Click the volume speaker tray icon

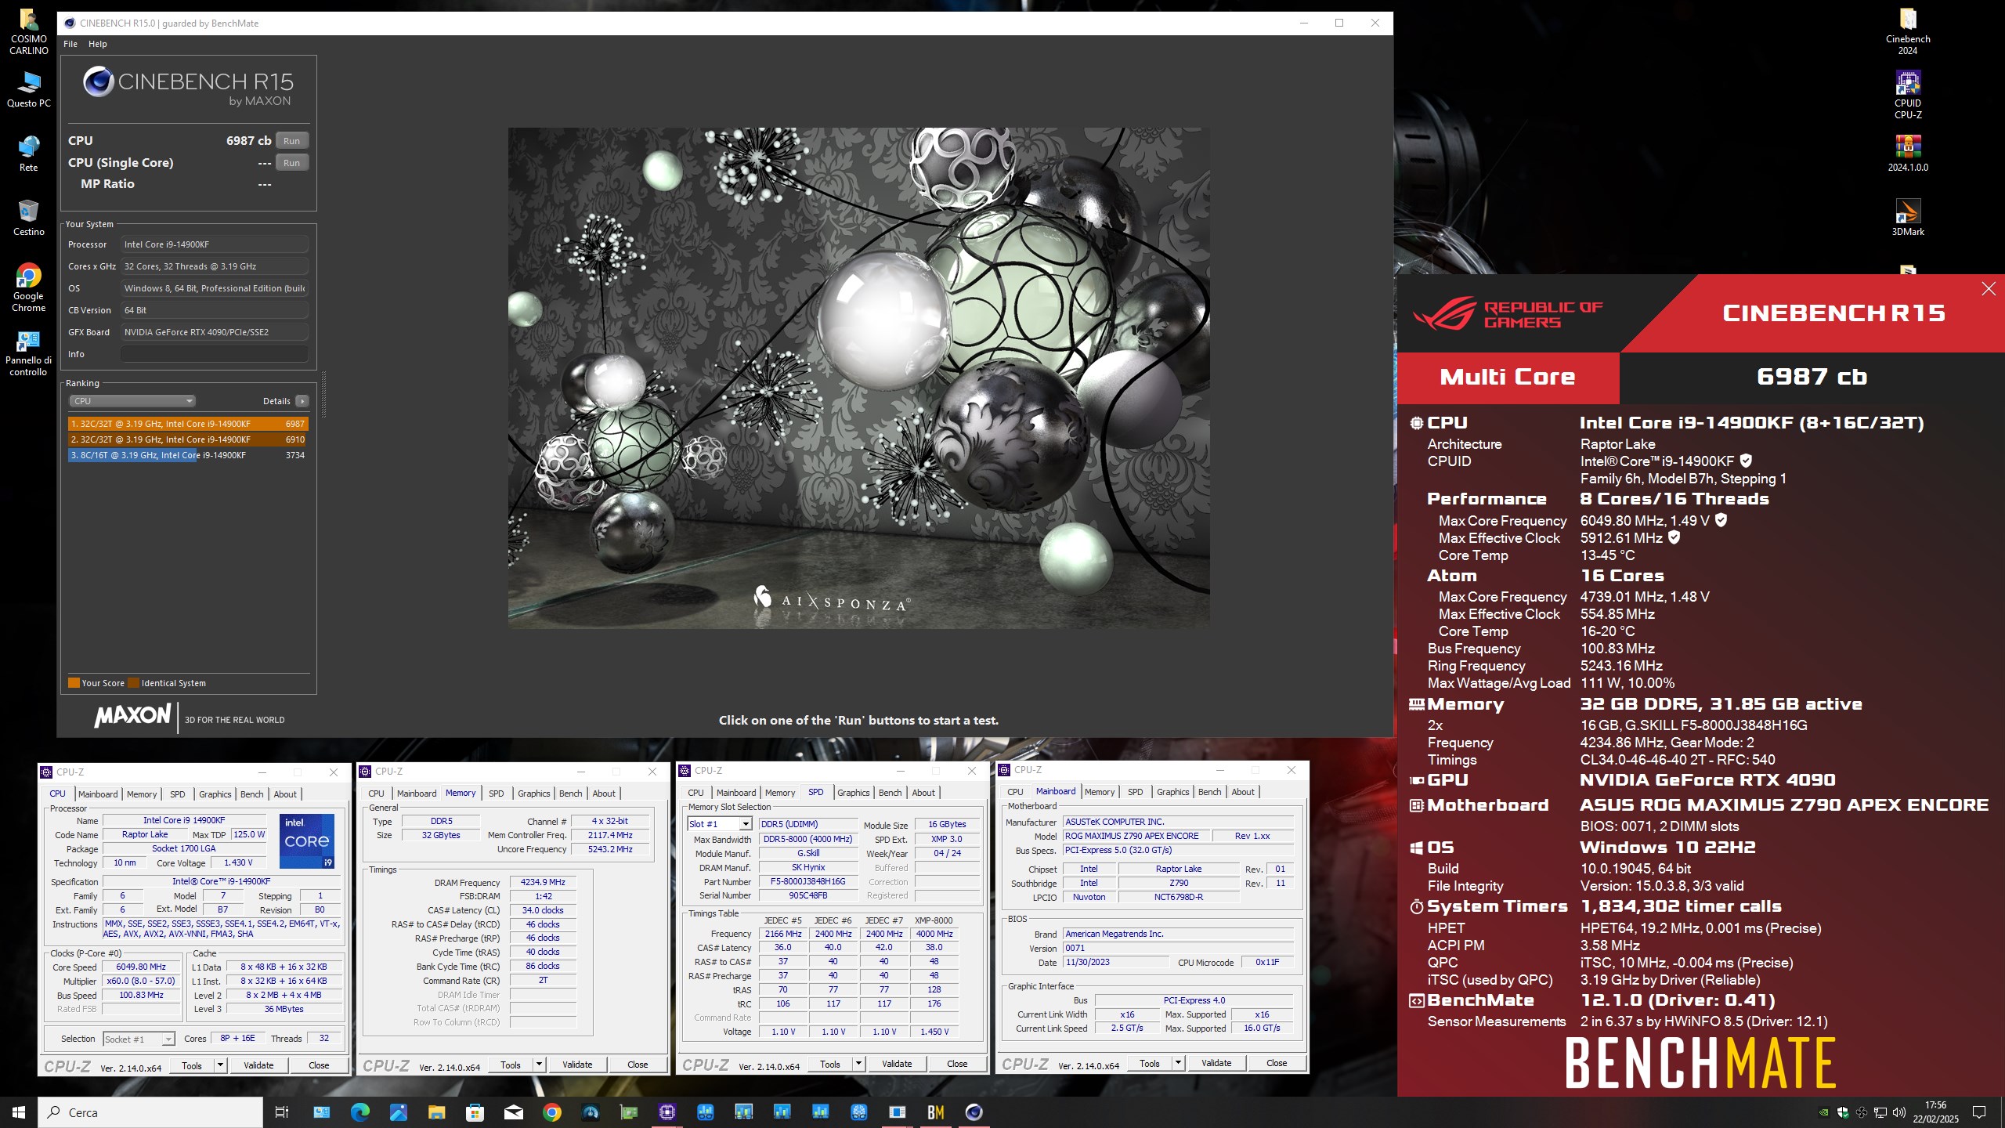click(x=1898, y=1112)
